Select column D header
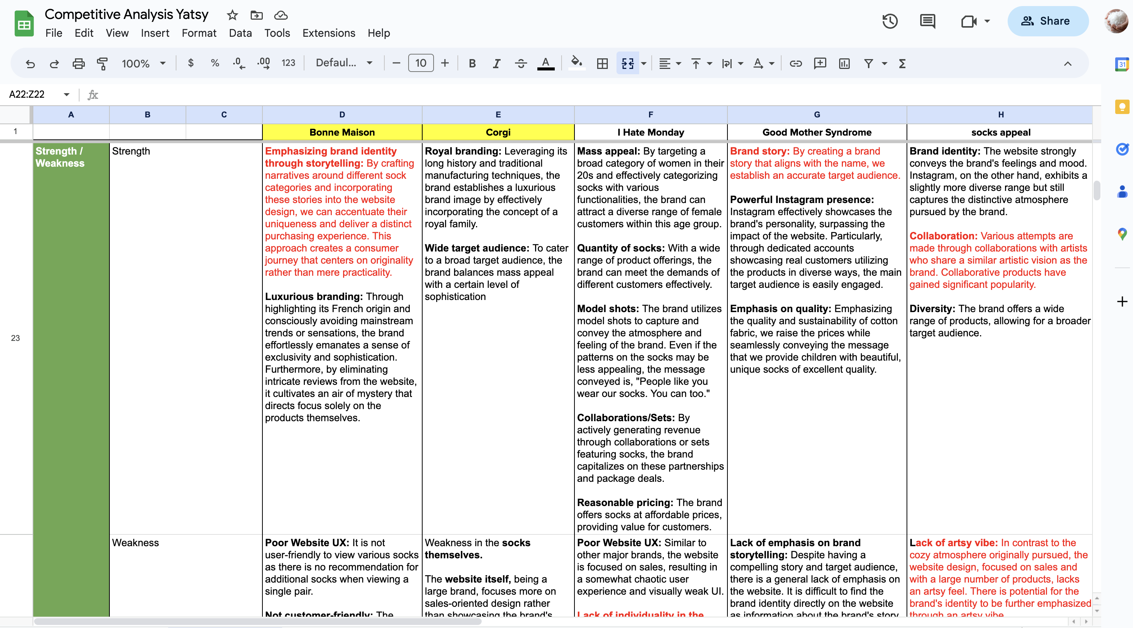 click(342, 114)
